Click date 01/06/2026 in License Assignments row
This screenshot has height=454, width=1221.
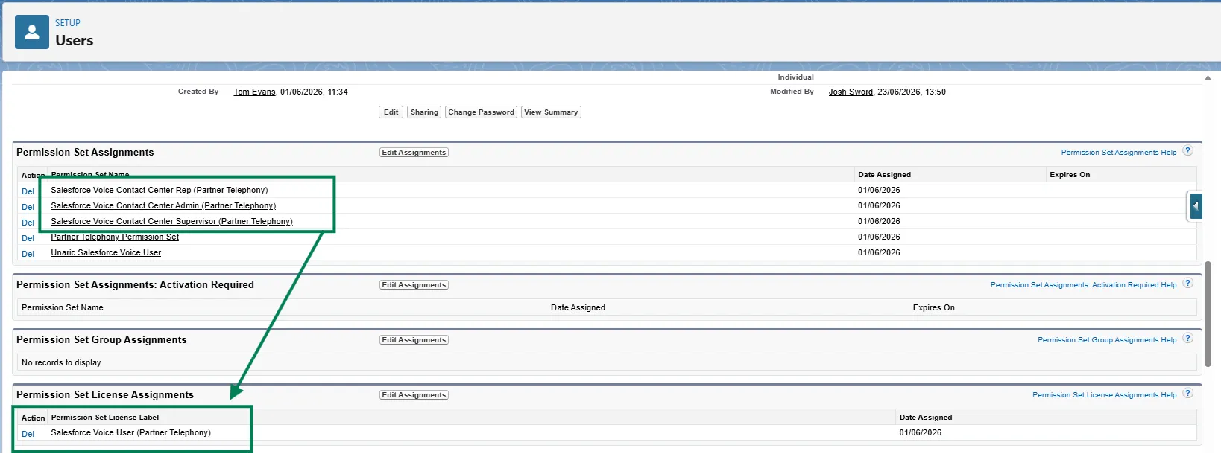[921, 433]
